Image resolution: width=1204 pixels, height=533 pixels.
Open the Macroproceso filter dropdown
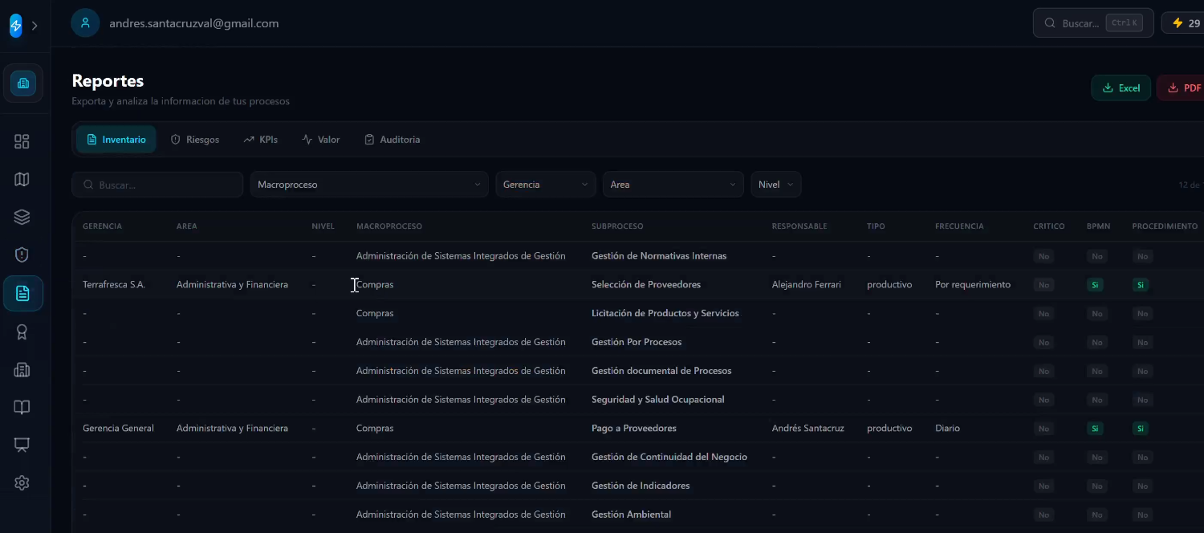[369, 185]
